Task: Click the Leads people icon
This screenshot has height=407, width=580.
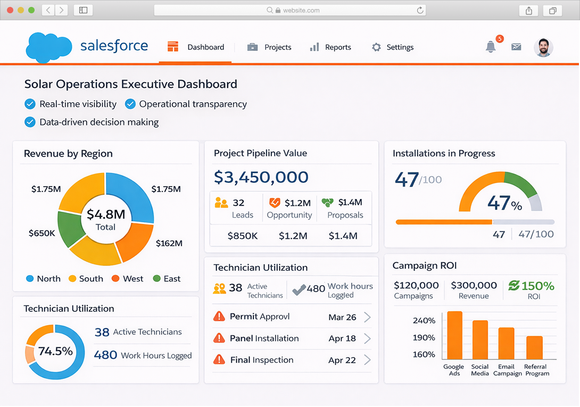Action: pyautogui.click(x=221, y=203)
